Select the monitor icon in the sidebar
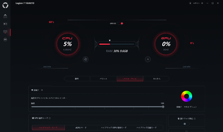This screenshot has height=132, width=223. (x=5, y=32)
